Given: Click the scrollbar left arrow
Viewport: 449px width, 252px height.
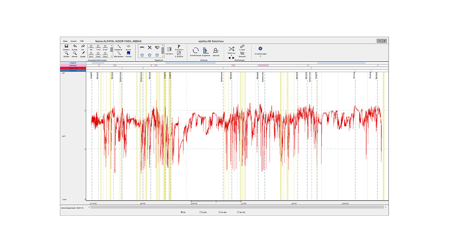Looking at the screenshot, I should coord(89,207).
